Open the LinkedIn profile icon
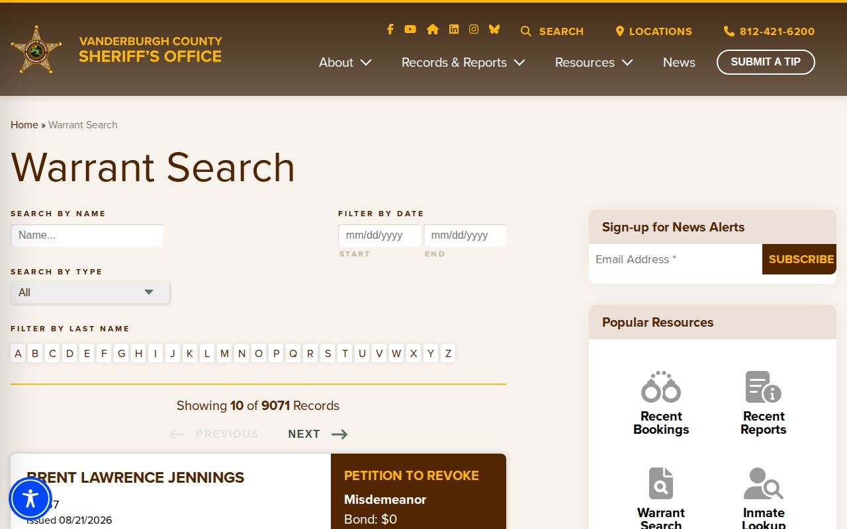Image resolution: width=847 pixels, height=529 pixels. 454,29
